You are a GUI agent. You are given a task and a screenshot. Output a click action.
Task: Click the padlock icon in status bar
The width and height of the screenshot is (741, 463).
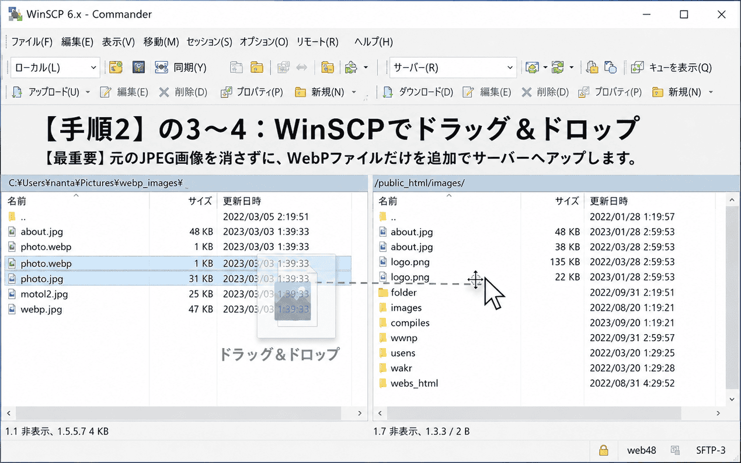pos(604,450)
